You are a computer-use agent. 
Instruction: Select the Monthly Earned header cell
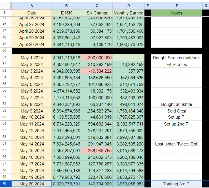tap(128, 13)
